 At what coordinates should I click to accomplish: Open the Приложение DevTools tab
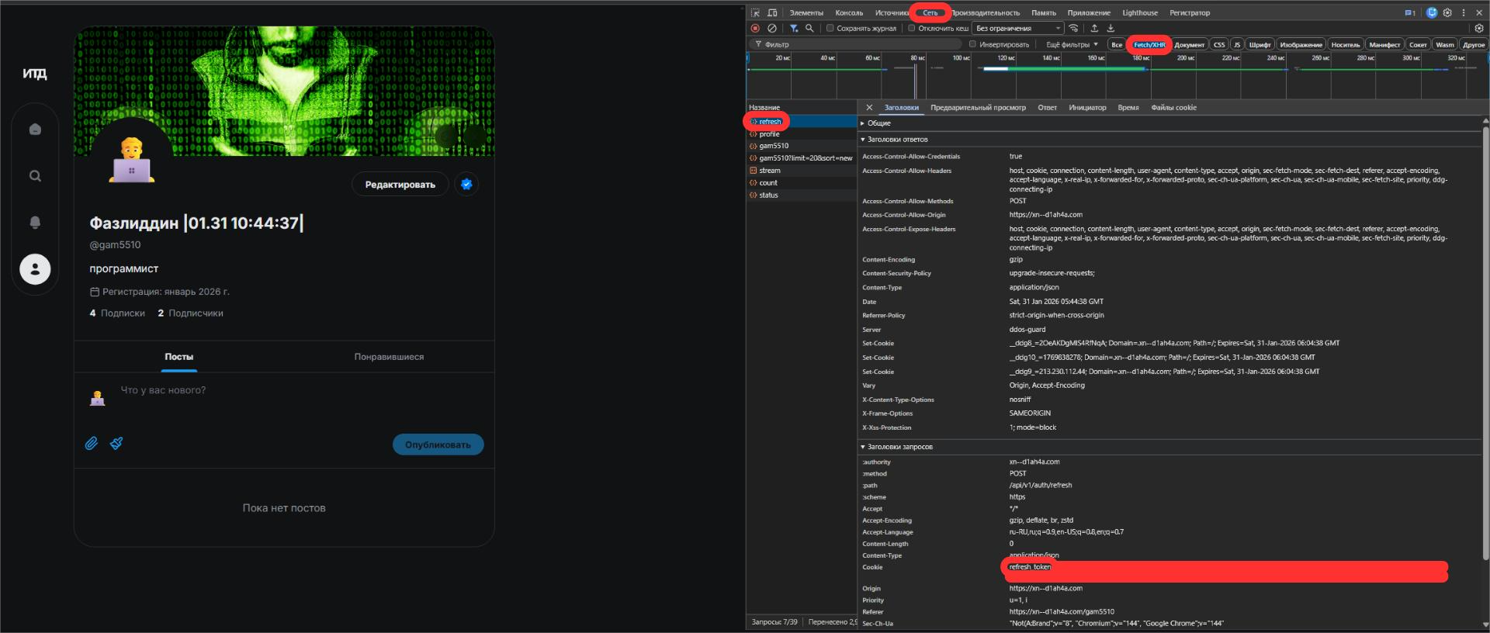click(1089, 12)
